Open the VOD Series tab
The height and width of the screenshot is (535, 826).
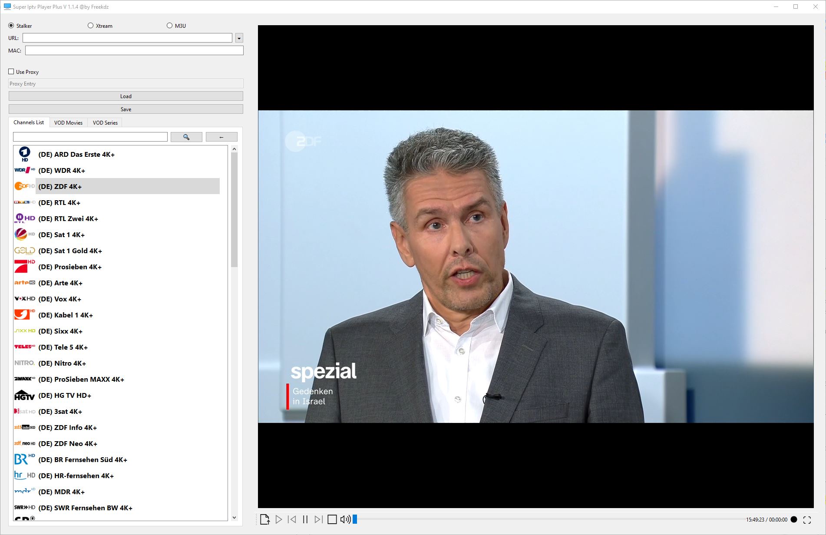(x=105, y=123)
